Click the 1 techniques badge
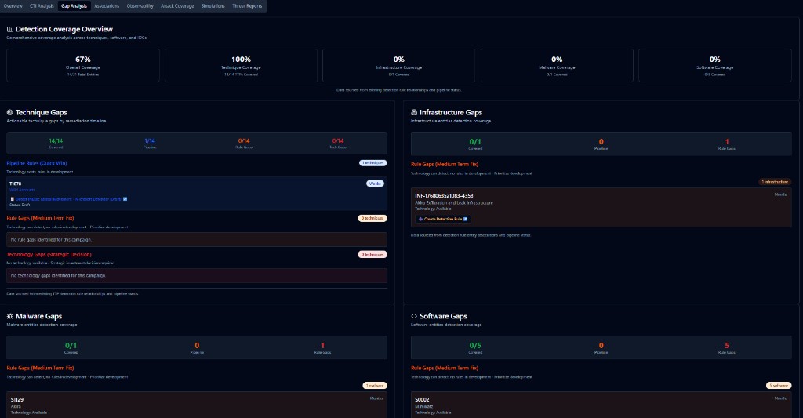 click(372, 163)
